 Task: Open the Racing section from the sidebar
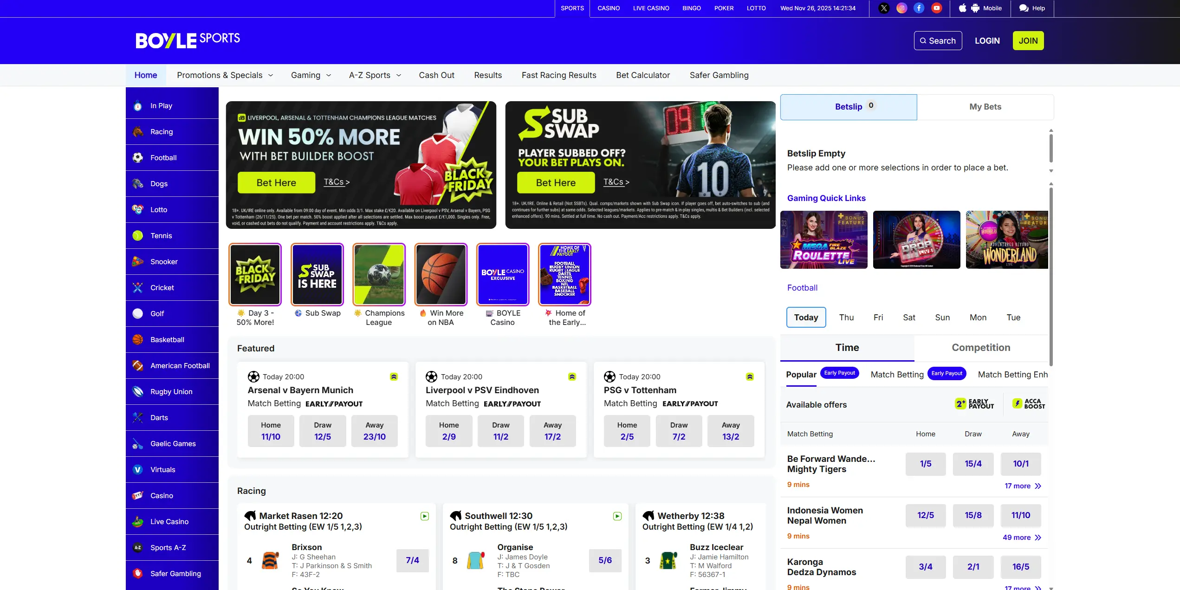click(138, 131)
